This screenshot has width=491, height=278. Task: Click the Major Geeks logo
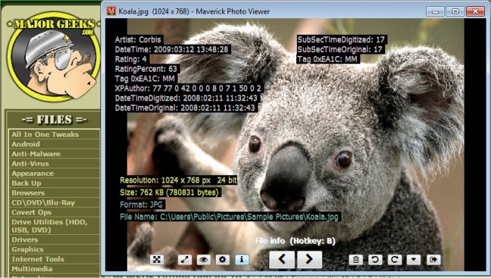click(53, 57)
